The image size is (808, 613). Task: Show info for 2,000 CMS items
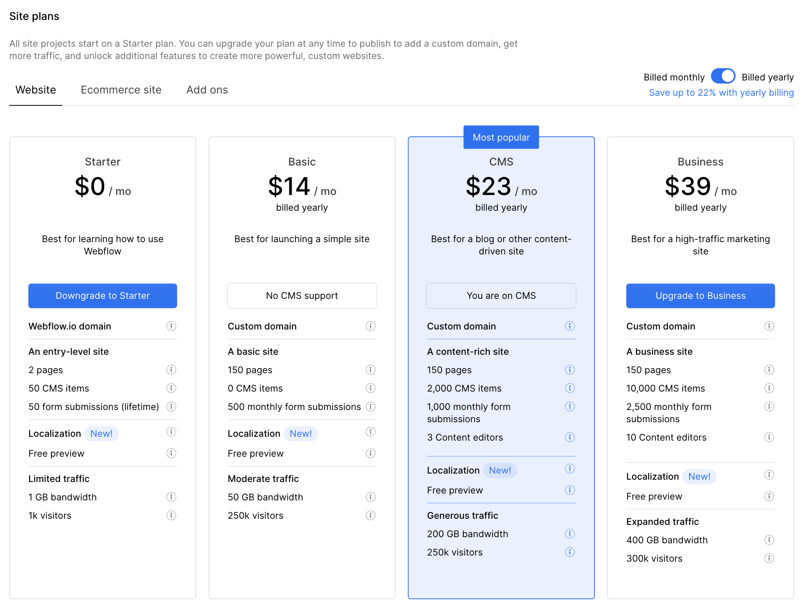pyautogui.click(x=570, y=388)
